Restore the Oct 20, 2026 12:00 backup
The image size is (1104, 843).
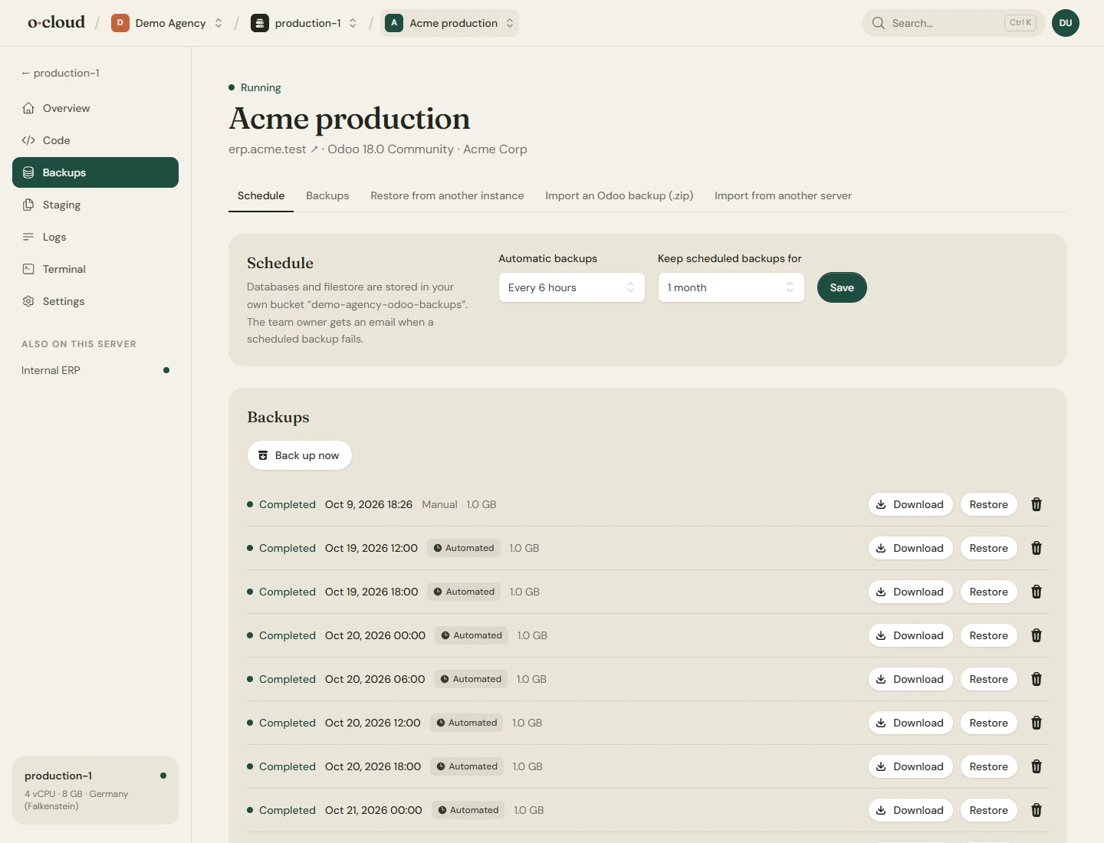[x=989, y=723]
